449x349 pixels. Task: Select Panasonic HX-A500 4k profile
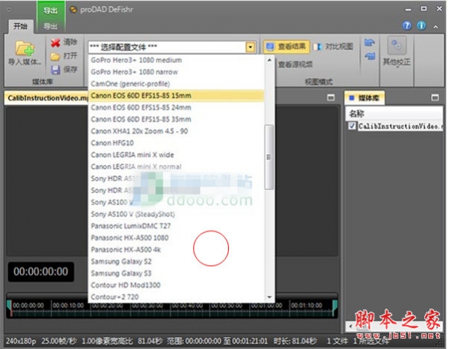pos(176,249)
